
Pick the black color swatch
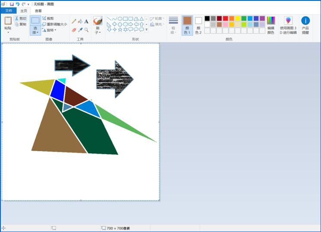click(207, 19)
